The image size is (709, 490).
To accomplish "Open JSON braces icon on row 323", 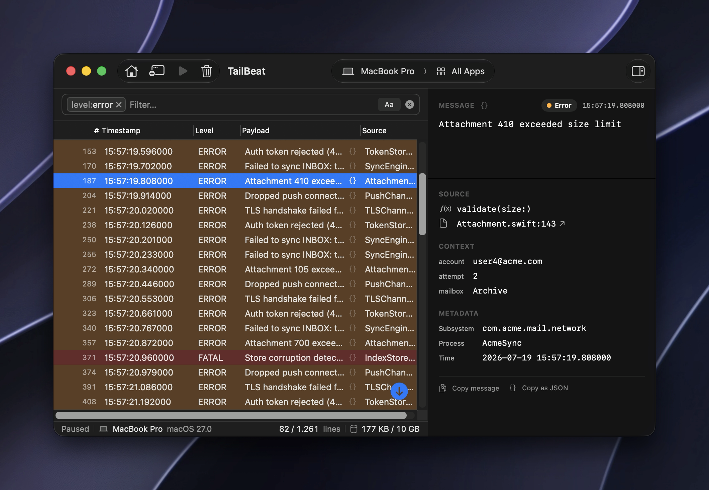I will 352,313.
